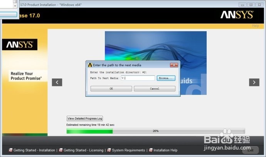The height and width of the screenshot is (157, 266).
Task: Maximize the Product Installation window
Action: tap(251, 5)
